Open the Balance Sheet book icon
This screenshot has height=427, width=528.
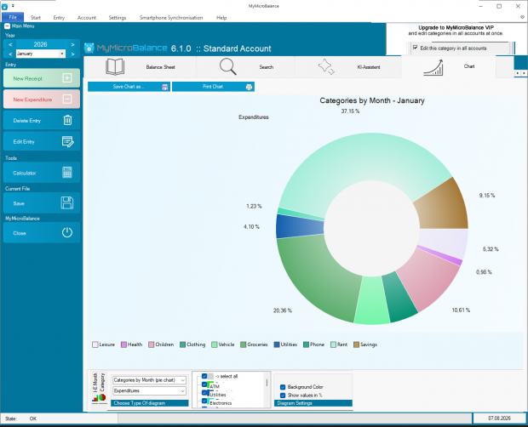[x=115, y=66]
